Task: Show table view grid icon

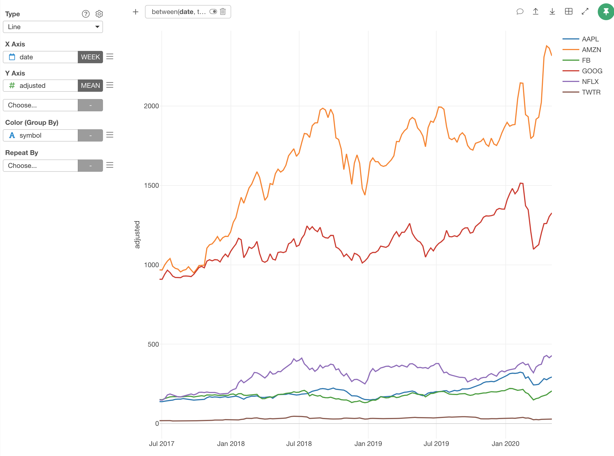Action: pyautogui.click(x=569, y=11)
